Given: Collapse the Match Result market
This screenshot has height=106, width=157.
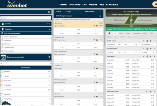Looking at the screenshot, I should [155, 41].
